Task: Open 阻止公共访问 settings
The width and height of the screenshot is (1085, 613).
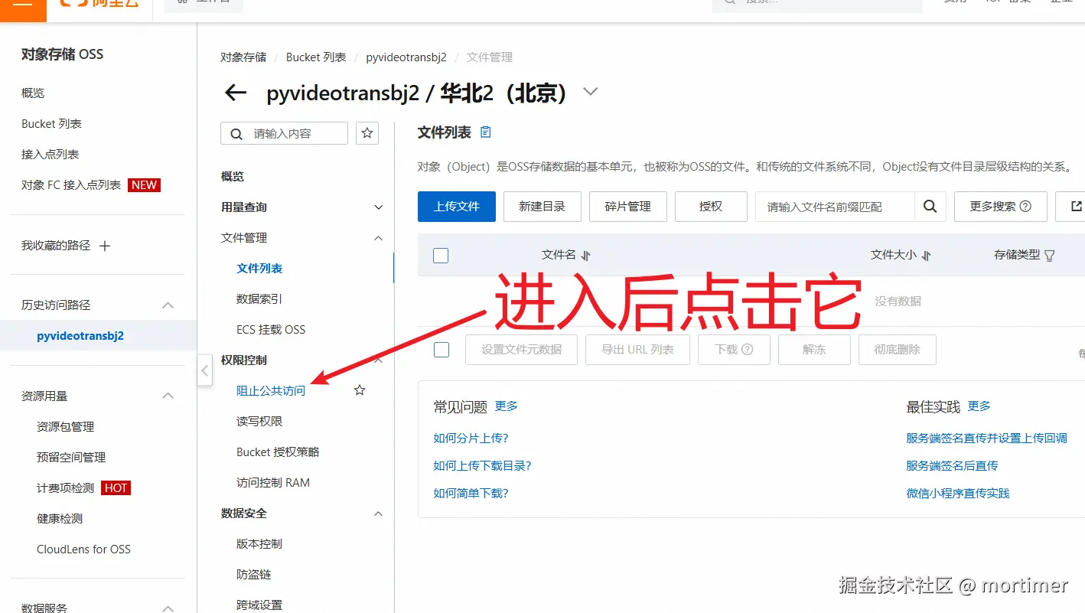Action: (271, 390)
